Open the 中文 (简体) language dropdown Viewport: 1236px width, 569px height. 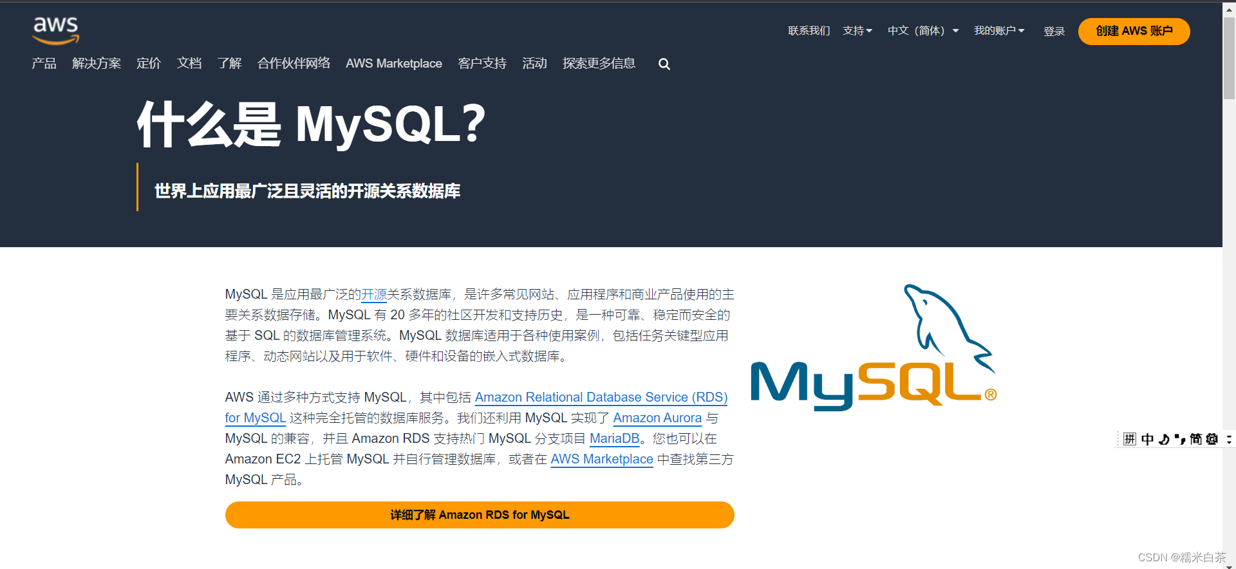923,31
